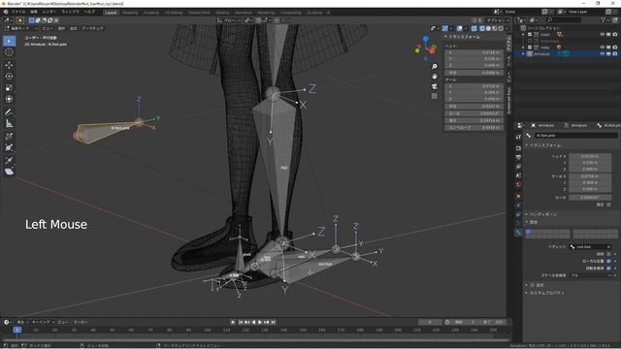Viewport: 621px width, 349px height.
Task: Toggle the inherit rotation checkbox
Action: tap(608, 268)
